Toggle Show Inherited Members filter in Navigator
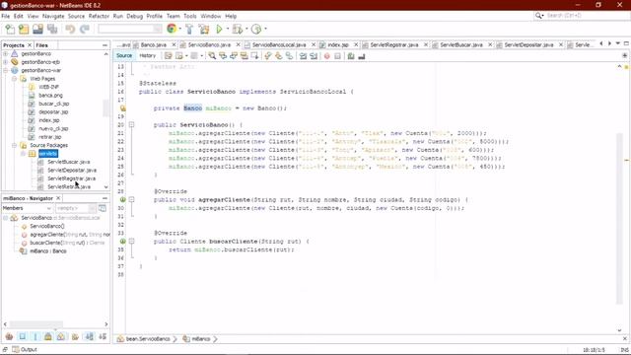This screenshot has width=631, height=355. pyautogui.click(x=9, y=336)
